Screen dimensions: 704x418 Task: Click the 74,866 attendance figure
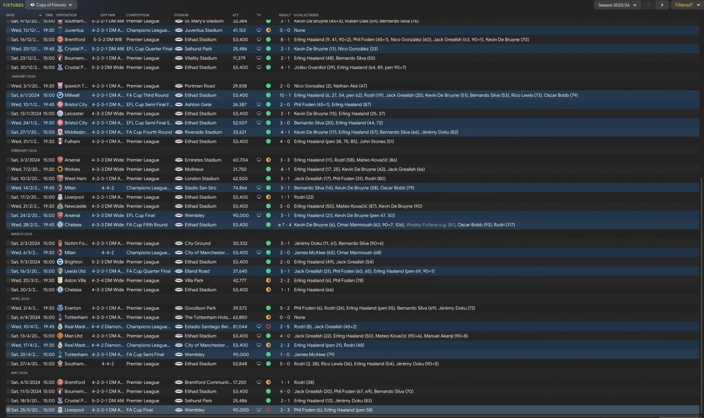pyautogui.click(x=239, y=188)
